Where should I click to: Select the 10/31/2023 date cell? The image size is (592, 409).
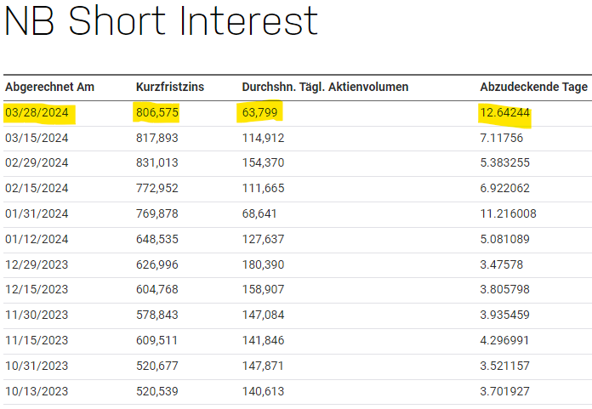tap(37, 366)
